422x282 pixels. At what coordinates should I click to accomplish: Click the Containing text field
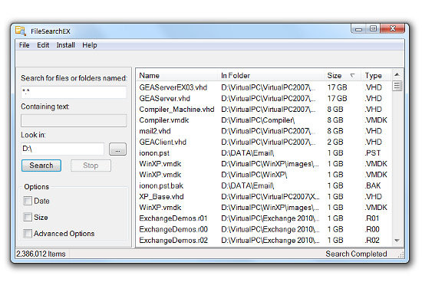click(x=74, y=120)
